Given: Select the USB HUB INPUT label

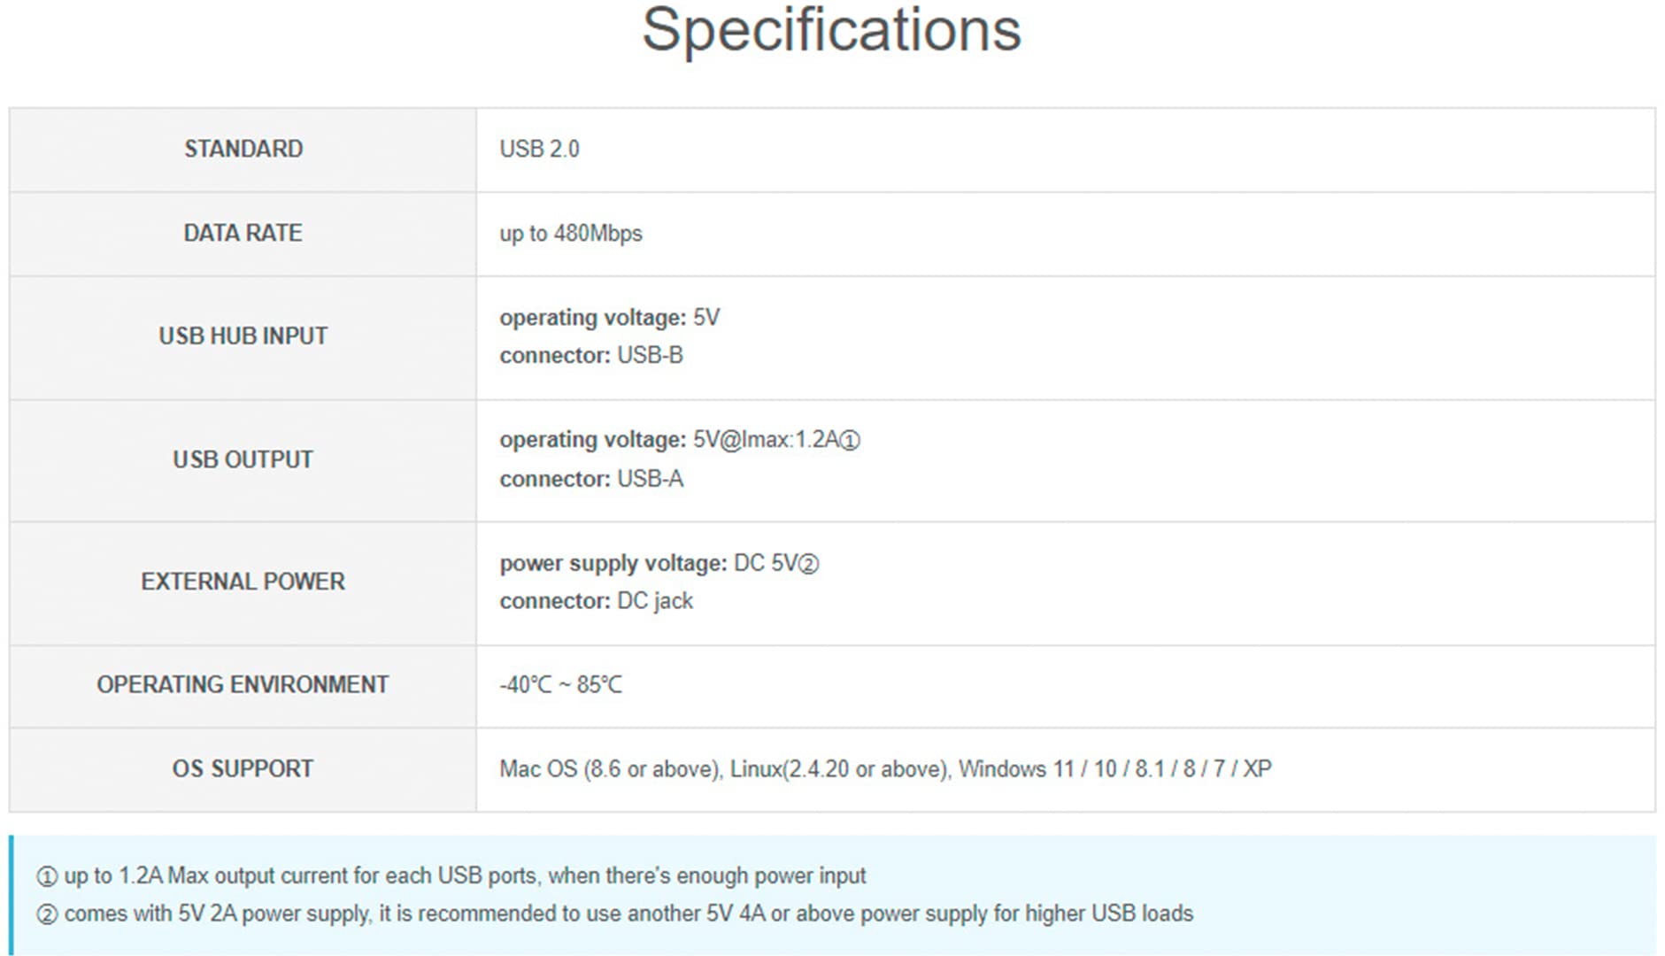Looking at the screenshot, I should tap(243, 336).
